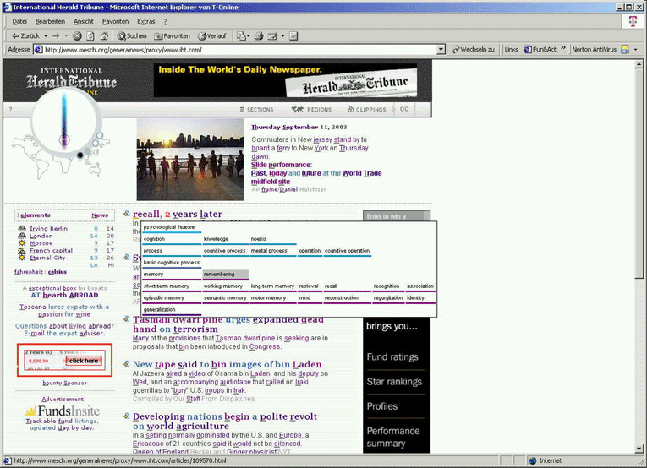Screen dimensions: 647x468
Task: Go to the Home page icon
Action: point(104,36)
